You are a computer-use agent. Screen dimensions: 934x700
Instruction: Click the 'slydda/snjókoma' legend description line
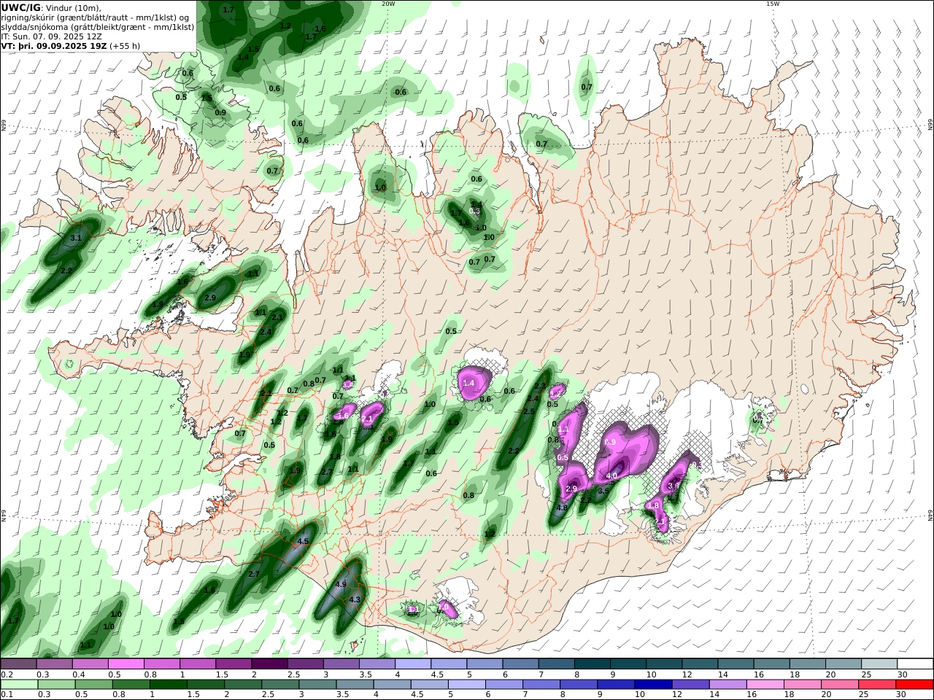[x=97, y=27]
